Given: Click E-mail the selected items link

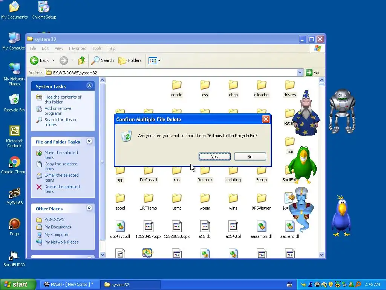Looking at the screenshot, I should point(61,177).
